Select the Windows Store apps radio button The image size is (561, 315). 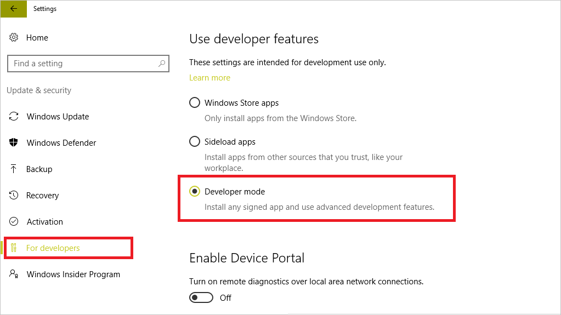pyautogui.click(x=195, y=103)
